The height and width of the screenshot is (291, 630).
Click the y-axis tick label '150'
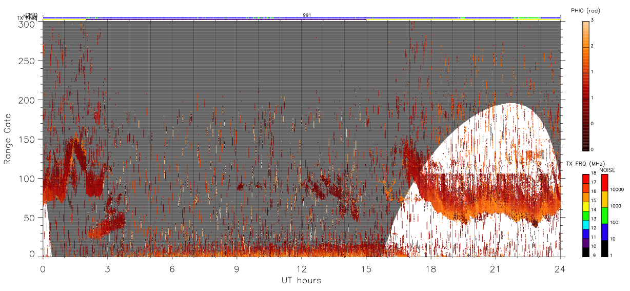pyautogui.click(x=27, y=139)
